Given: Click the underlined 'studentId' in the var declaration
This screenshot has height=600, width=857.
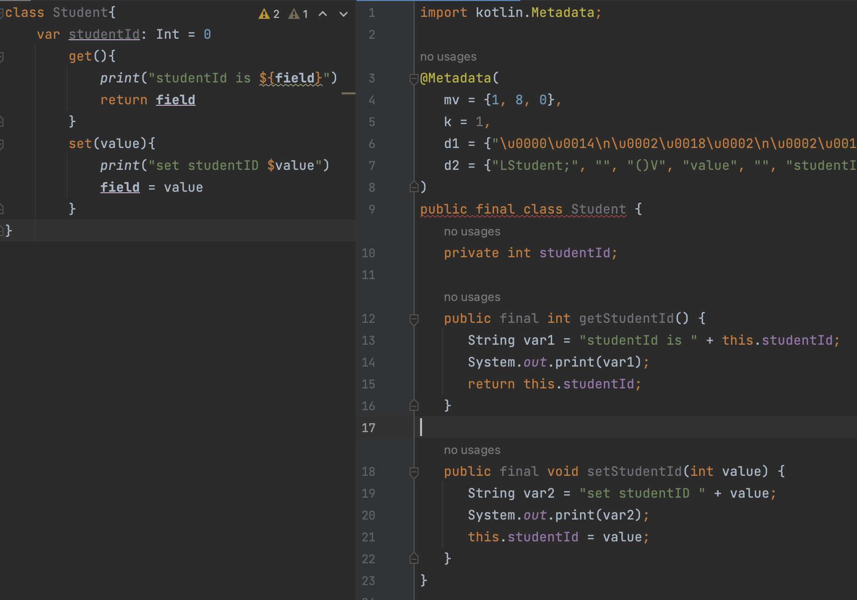Looking at the screenshot, I should point(104,34).
